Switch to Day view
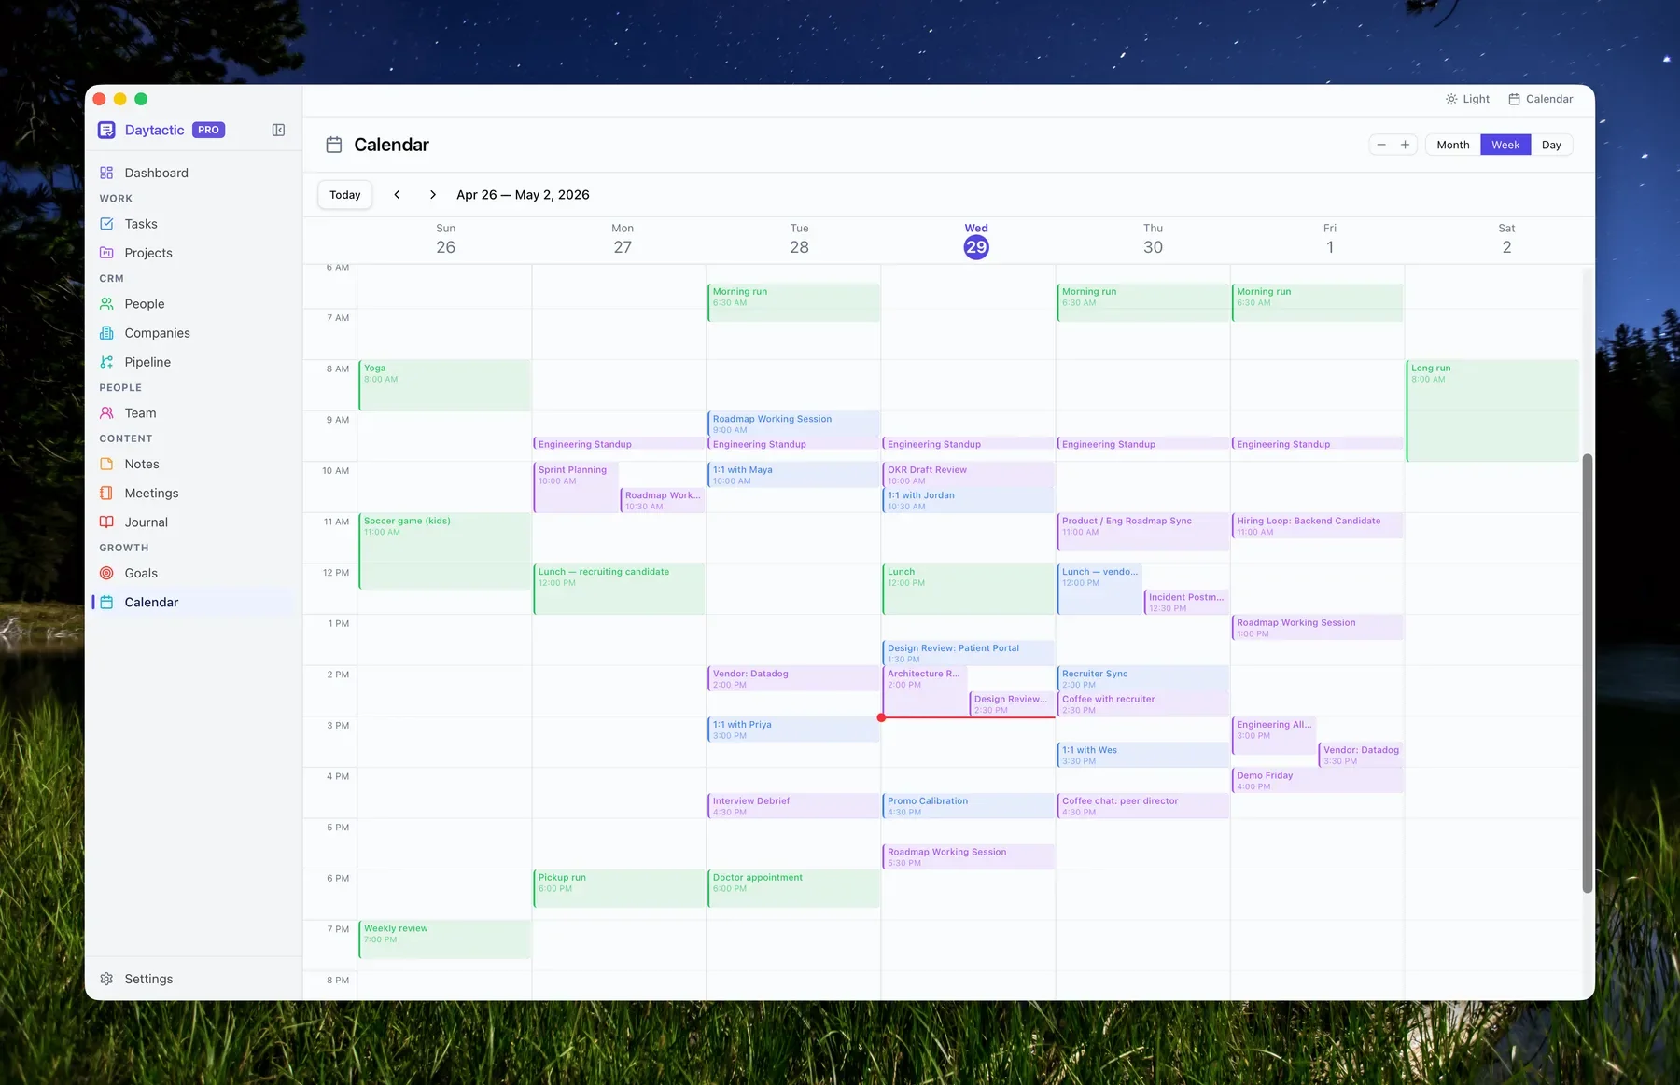The width and height of the screenshot is (1680, 1085). [1551, 145]
